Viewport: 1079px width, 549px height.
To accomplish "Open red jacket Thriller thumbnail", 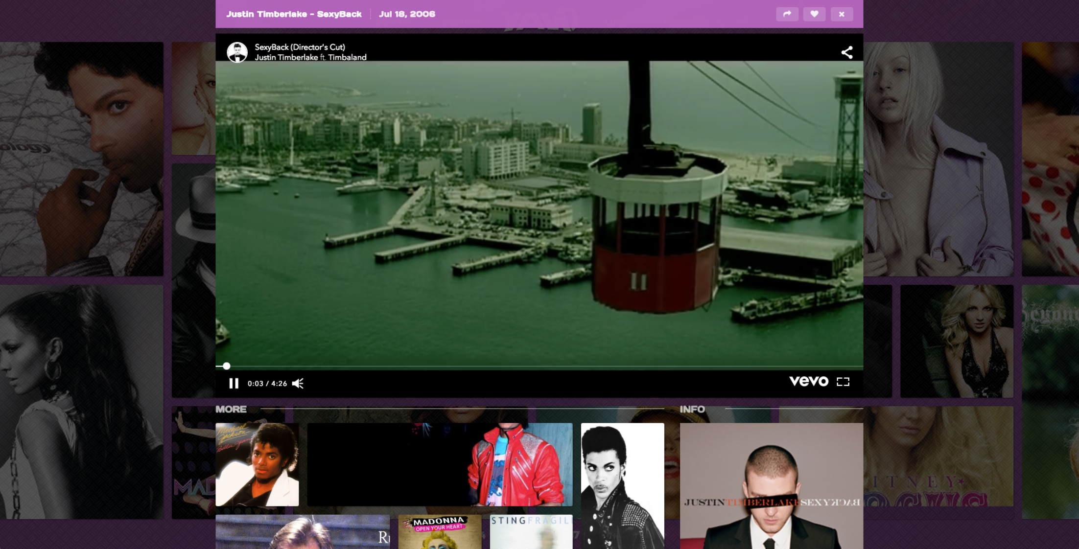I will click(x=440, y=464).
